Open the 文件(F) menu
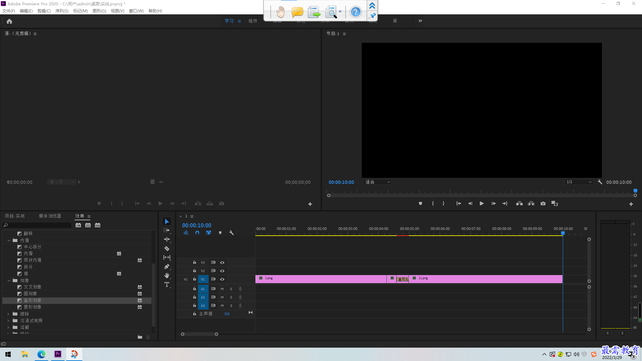The width and height of the screenshot is (642, 361). [9, 11]
